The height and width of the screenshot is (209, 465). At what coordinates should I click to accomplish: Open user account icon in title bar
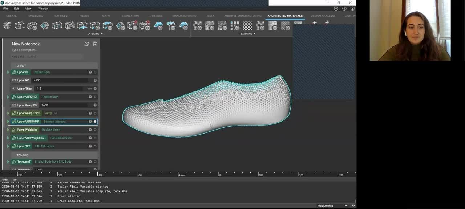coord(352,8)
